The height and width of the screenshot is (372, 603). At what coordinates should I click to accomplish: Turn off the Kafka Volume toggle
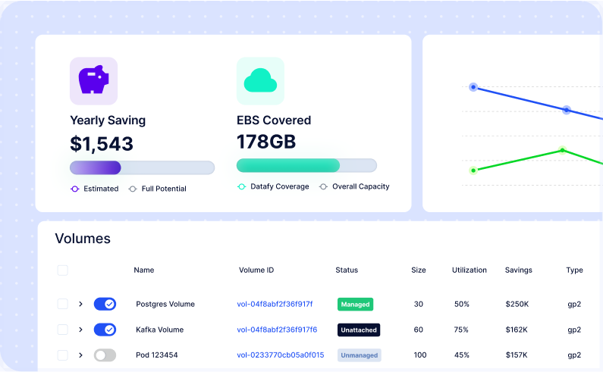pyautogui.click(x=105, y=330)
